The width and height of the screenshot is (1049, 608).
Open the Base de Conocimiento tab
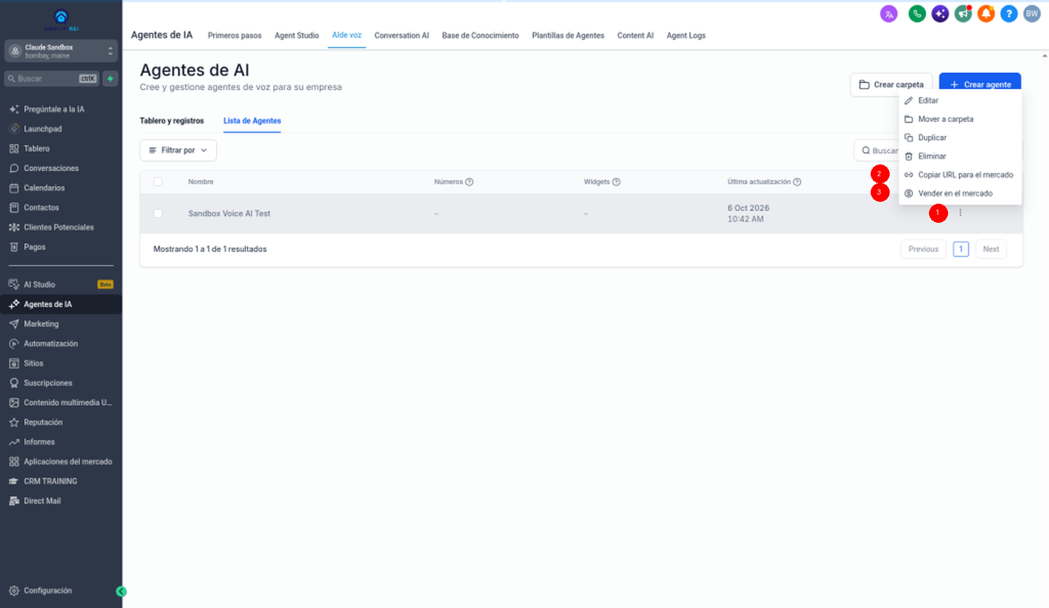480,35
